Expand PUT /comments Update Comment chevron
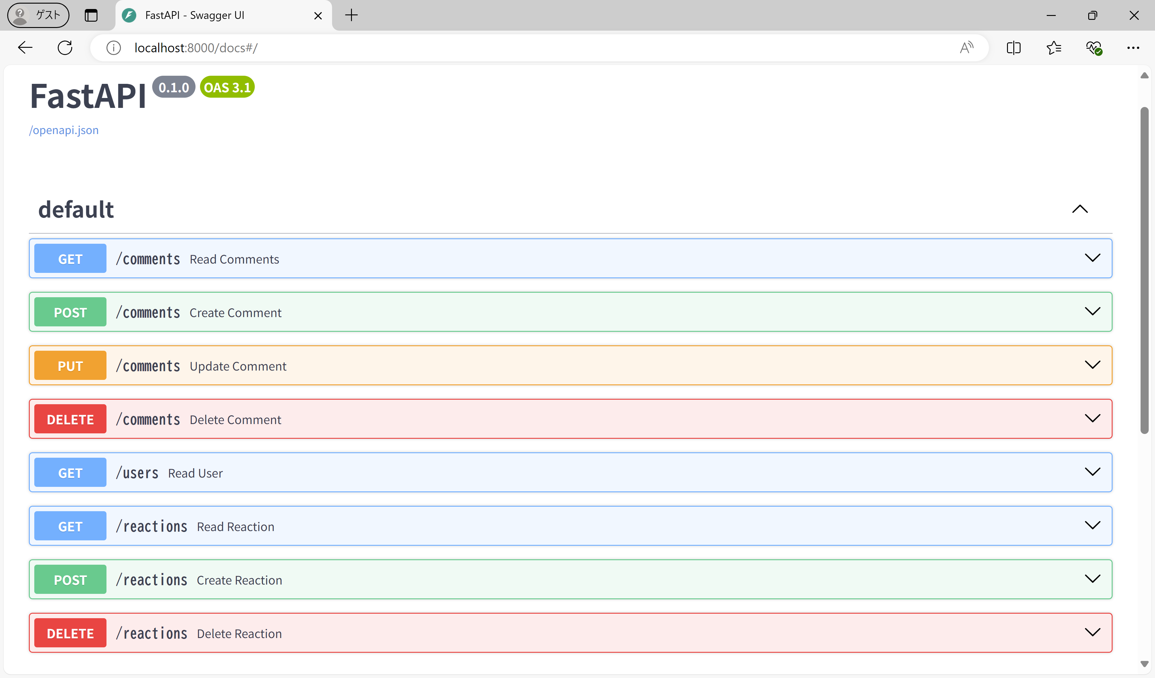Viewport: 1155px width, 678px height. pos(1093,365)
